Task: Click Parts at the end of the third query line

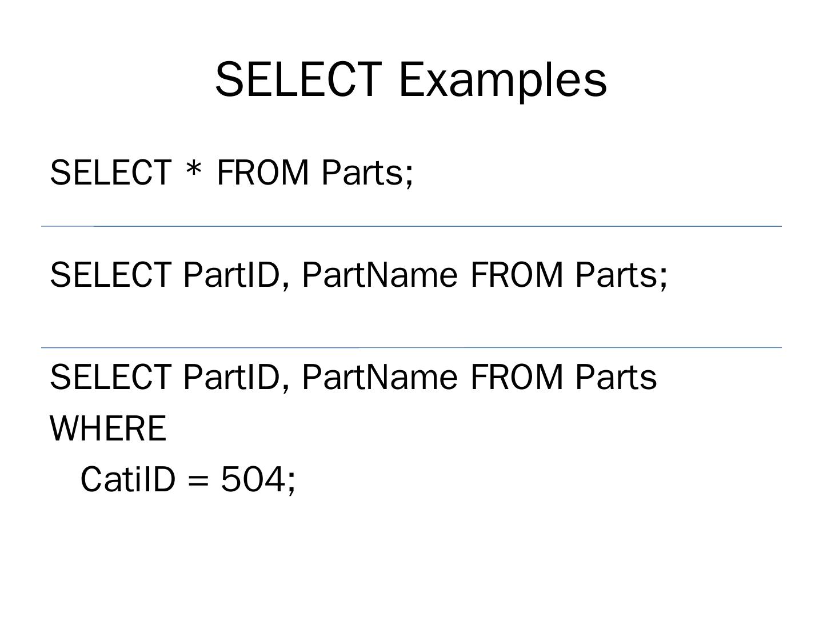Action: tap(616, 377)
